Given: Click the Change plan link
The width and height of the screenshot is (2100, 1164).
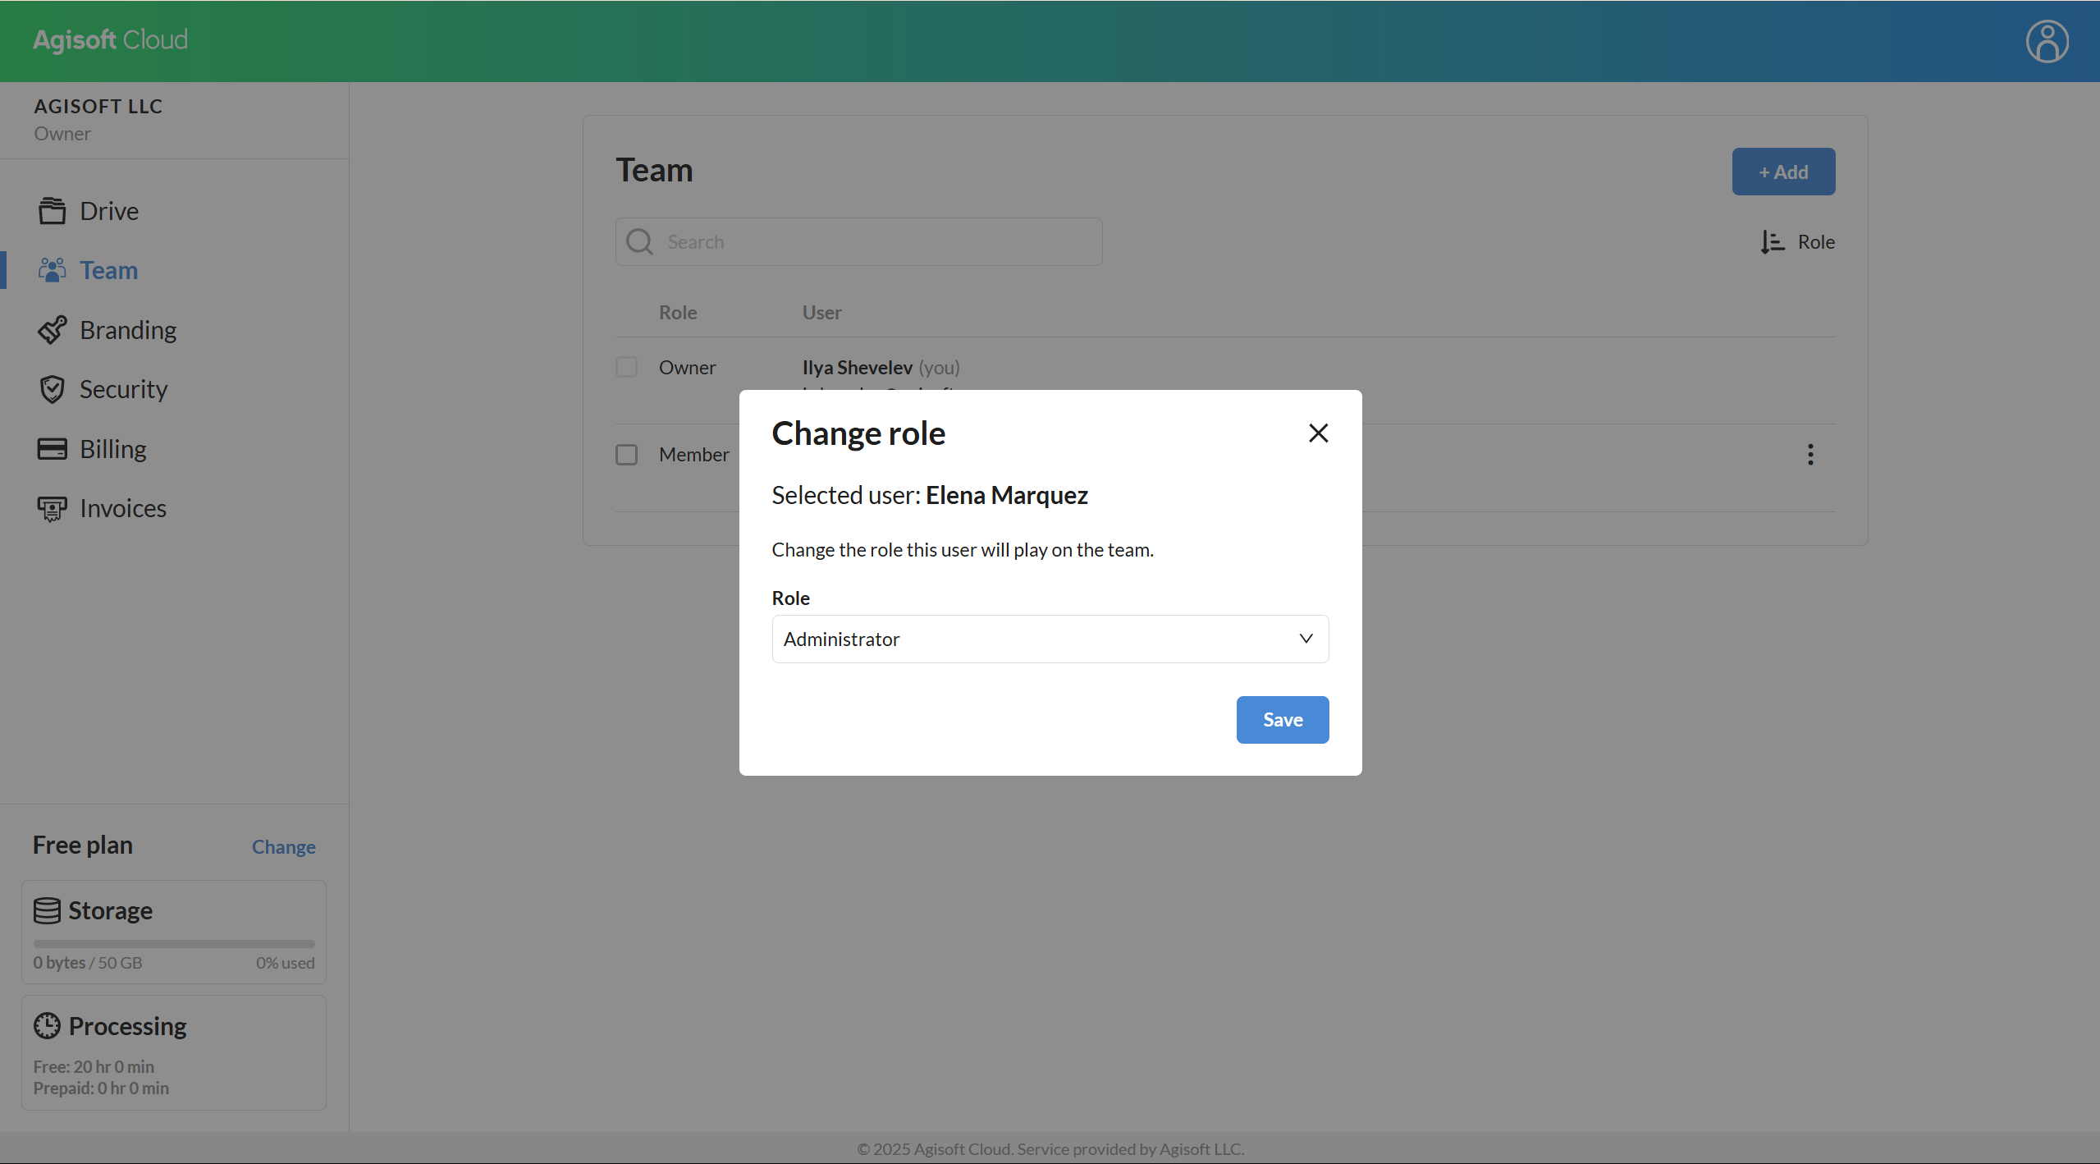Looking at the screenshot, I should point(283,847).
